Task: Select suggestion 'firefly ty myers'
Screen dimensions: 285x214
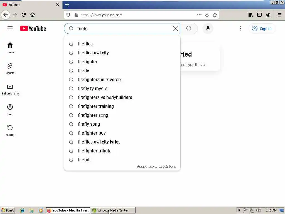Action: pyautogui.click(x=122, y=88)
